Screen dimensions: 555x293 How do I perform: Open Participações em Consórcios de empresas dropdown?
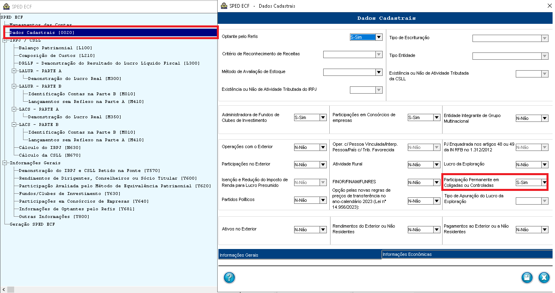point(436,117)
